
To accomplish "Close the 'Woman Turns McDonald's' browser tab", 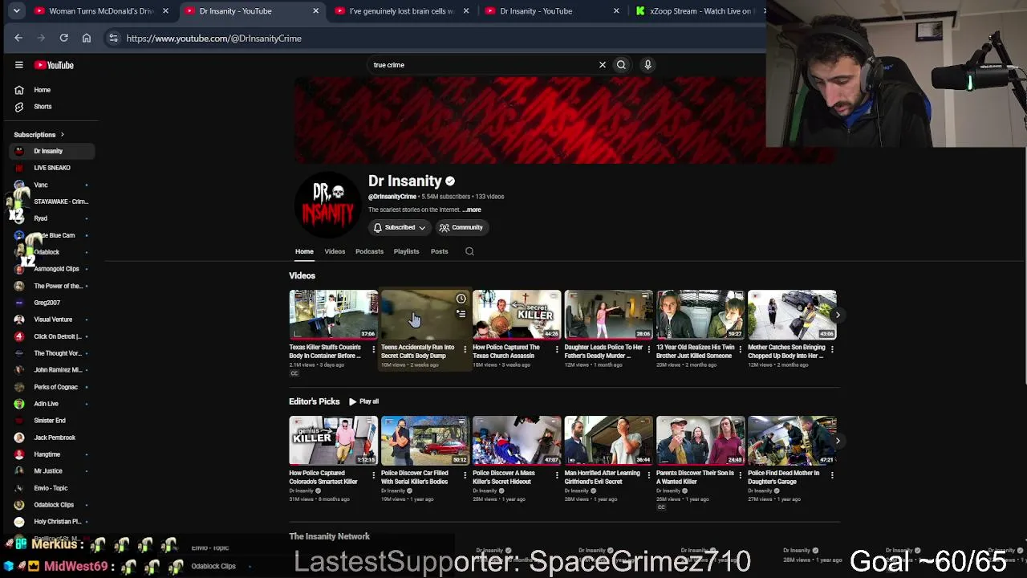I will pyautogui.click(x=165, y=11).
